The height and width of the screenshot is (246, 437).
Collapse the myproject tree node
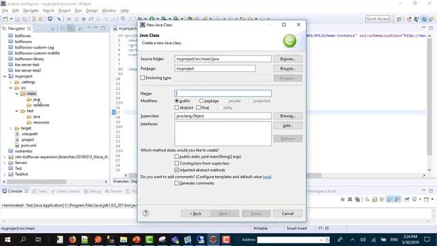(x=5, y=76)
